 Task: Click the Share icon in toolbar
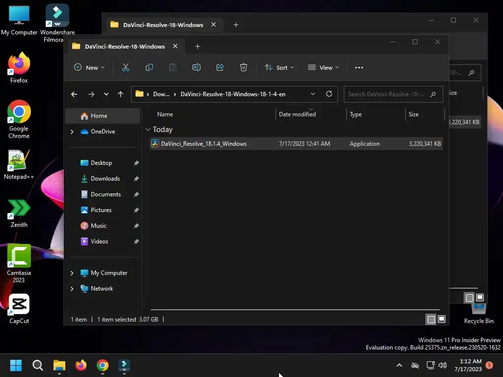click(220, 67)
